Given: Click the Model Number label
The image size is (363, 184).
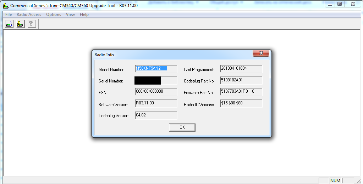Looking at the screenshot, I should click(111, 69).
